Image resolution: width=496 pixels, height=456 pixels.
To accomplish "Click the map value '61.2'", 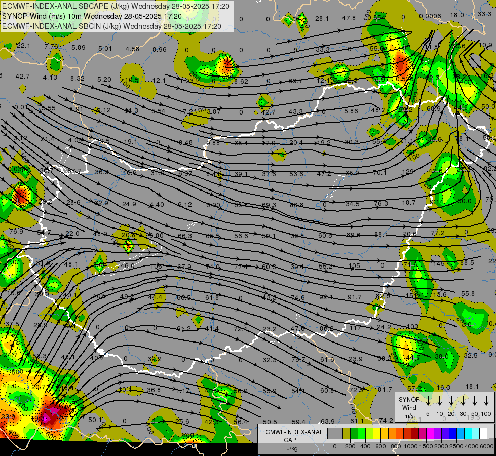I will pyautogui.click(x=184, y=329).
